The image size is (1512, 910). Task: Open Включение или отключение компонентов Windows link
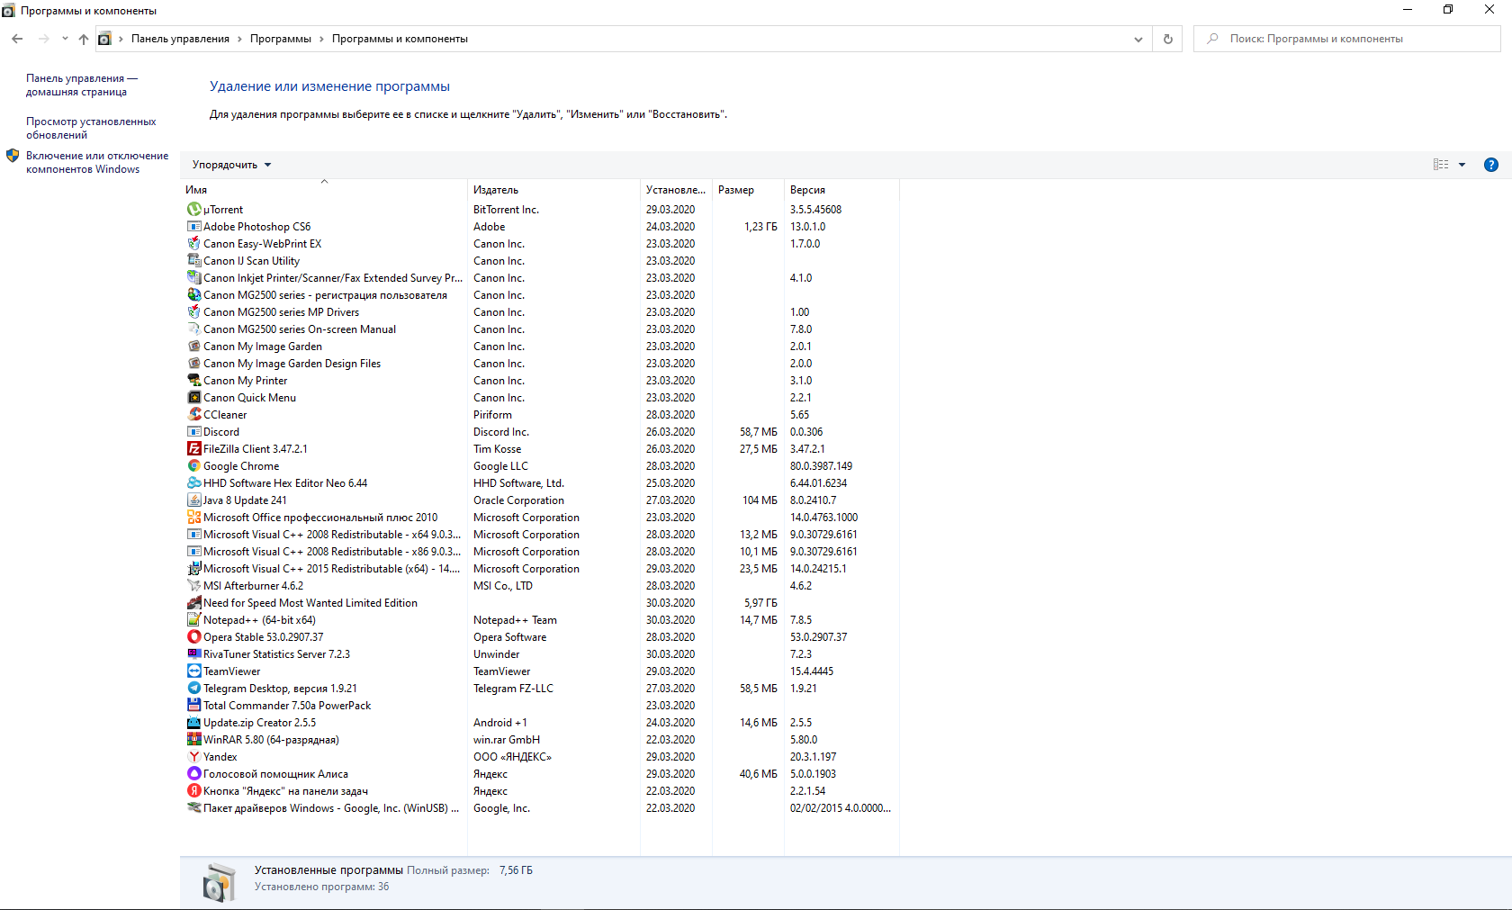coord(97,162)
